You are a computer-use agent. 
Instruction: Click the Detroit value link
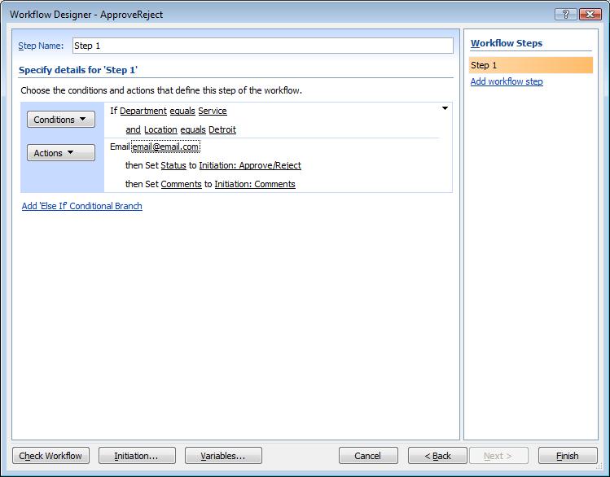[x=222, y=129]
